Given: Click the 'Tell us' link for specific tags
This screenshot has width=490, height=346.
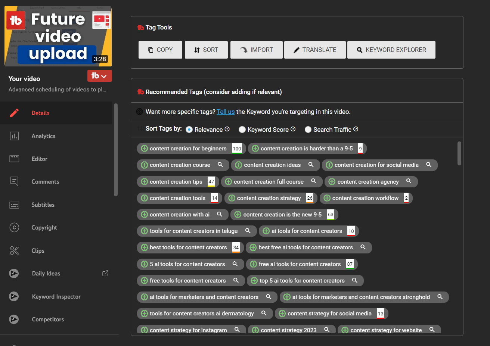Looking at the screenshot, I should (x=226, y=111).
